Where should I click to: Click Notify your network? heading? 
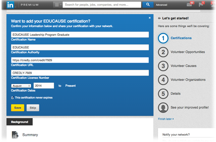176,135
